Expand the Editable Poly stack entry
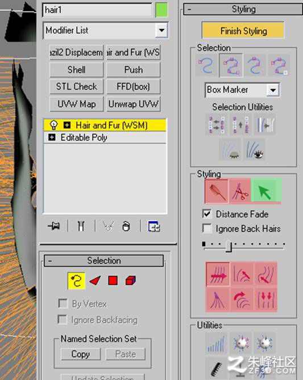This screenshot has height=380, width=303. [x=52, y=137]
